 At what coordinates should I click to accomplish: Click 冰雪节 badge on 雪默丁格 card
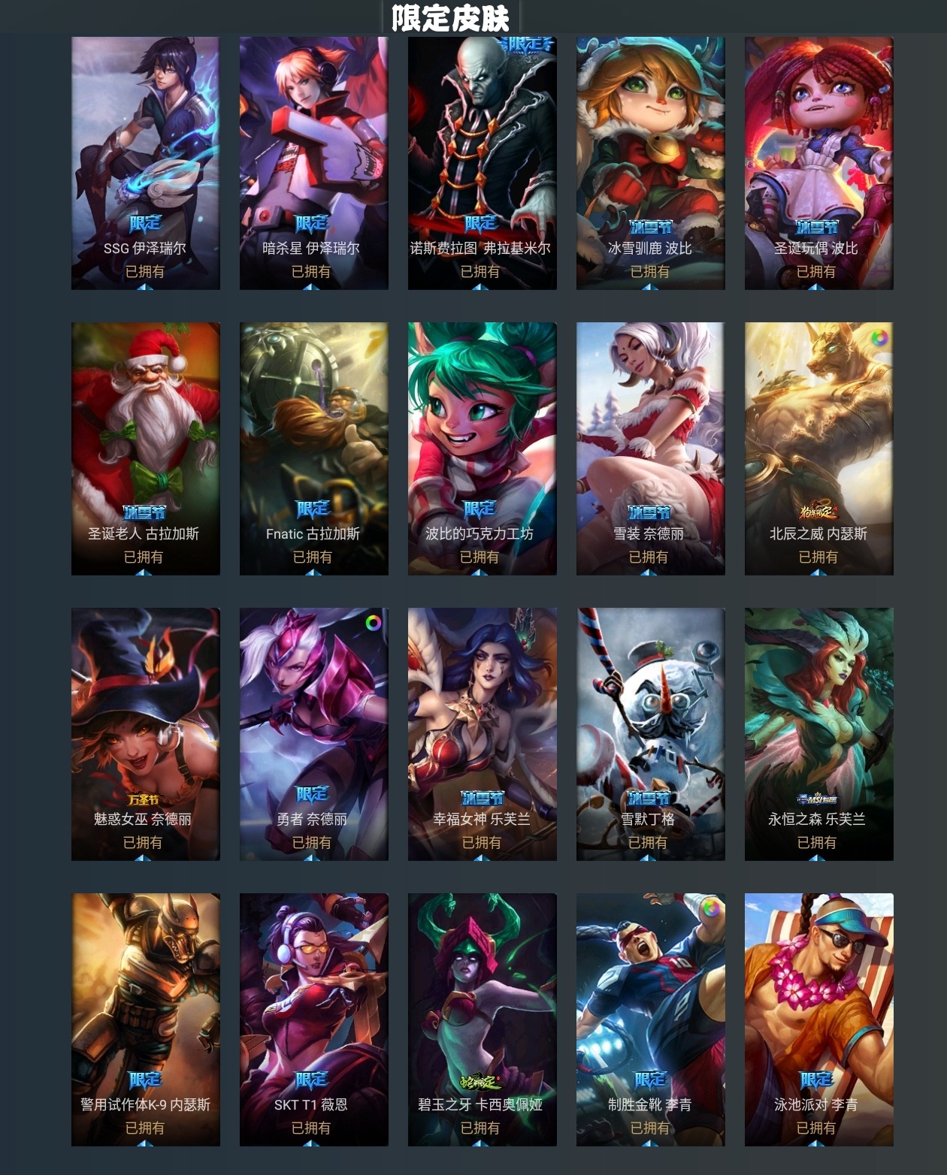[649, 797]
